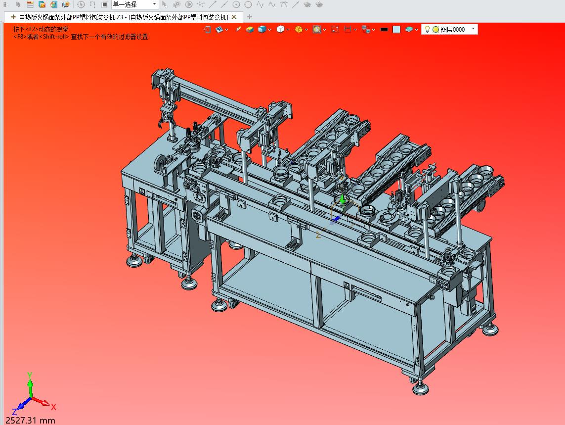
Task: Select the shaded blue cube display icon
Action: coord(262,29)
